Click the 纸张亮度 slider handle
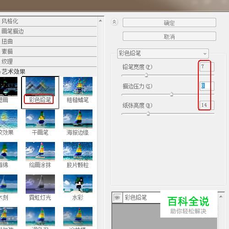This screenshot has height=229, width=229. pyautogui.click(x=148, y=114)
